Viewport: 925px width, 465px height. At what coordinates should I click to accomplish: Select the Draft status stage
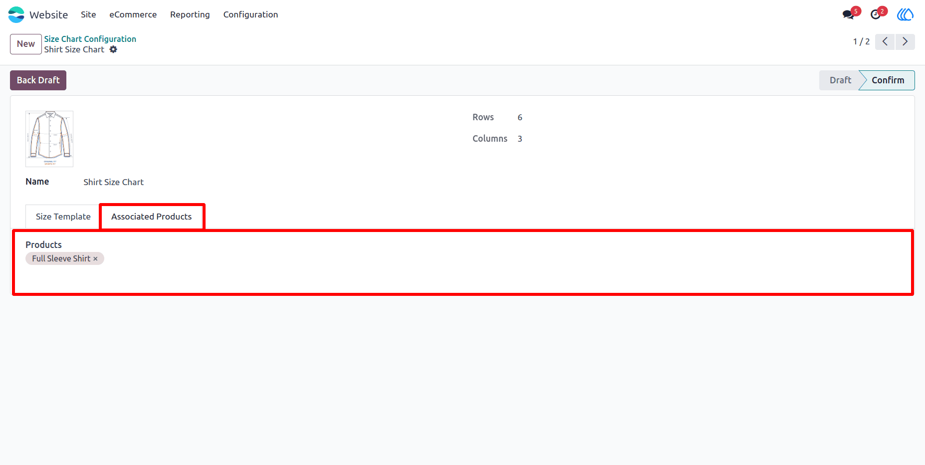point(840,80)
